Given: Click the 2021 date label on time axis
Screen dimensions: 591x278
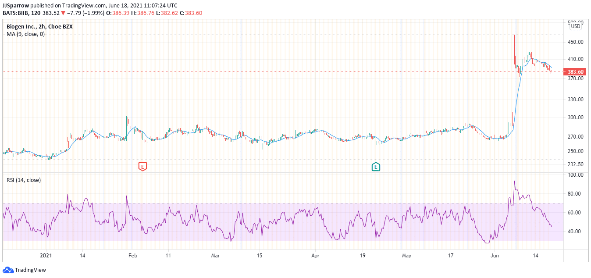Looking at the screenshot, I should pos(46,255).
